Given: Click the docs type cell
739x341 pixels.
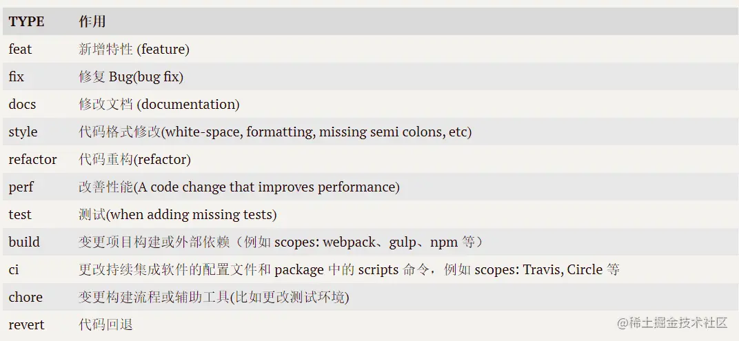Looking at the screenshot, I should click(23, 104).
